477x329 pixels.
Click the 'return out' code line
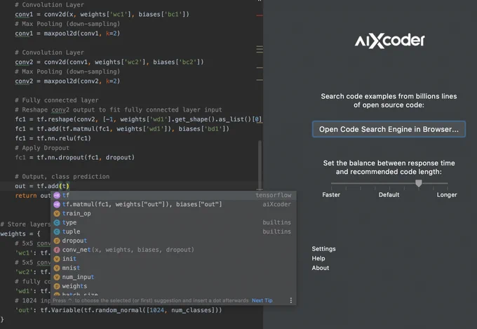click(x=32, y=196)
